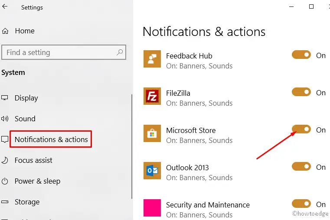The image size is (330, 220).
Task: Switch off Microsoft Store notifications toggle
Action: click(x=301, y=129)
